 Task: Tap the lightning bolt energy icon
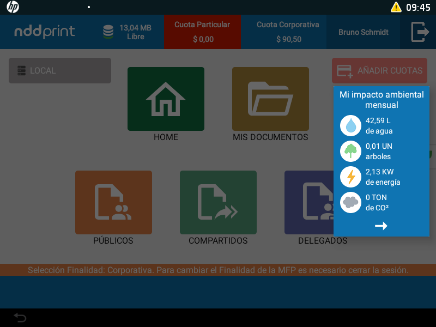point(350,177)
